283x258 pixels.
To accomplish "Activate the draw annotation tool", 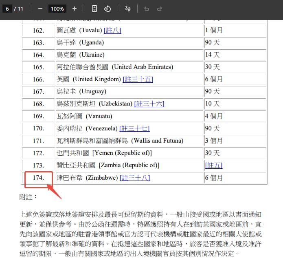I will coord(128,9).
